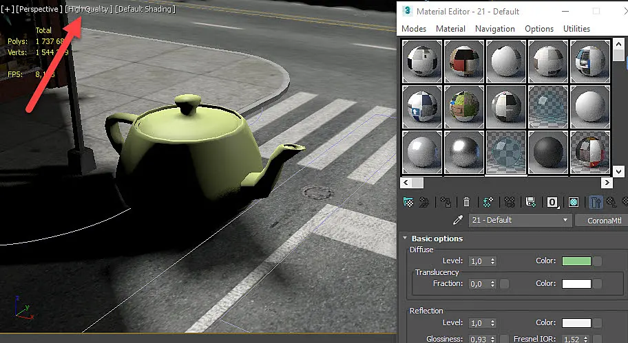628x343 pixels.
Task: Click the Glossiness spinner arrows
Action: [x=492, y=339]
